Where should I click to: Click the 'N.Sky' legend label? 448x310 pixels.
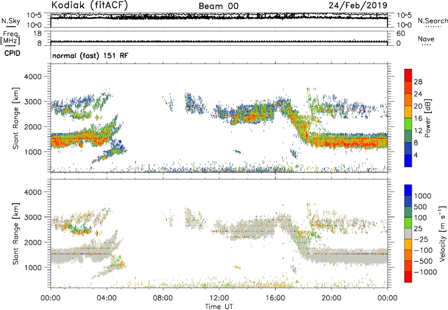pos(11,21)
